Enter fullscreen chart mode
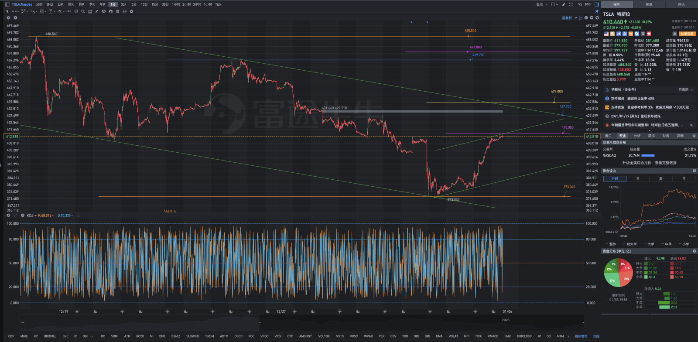Image resolution: width=698 pixels, height=342 pixels. 571,4
